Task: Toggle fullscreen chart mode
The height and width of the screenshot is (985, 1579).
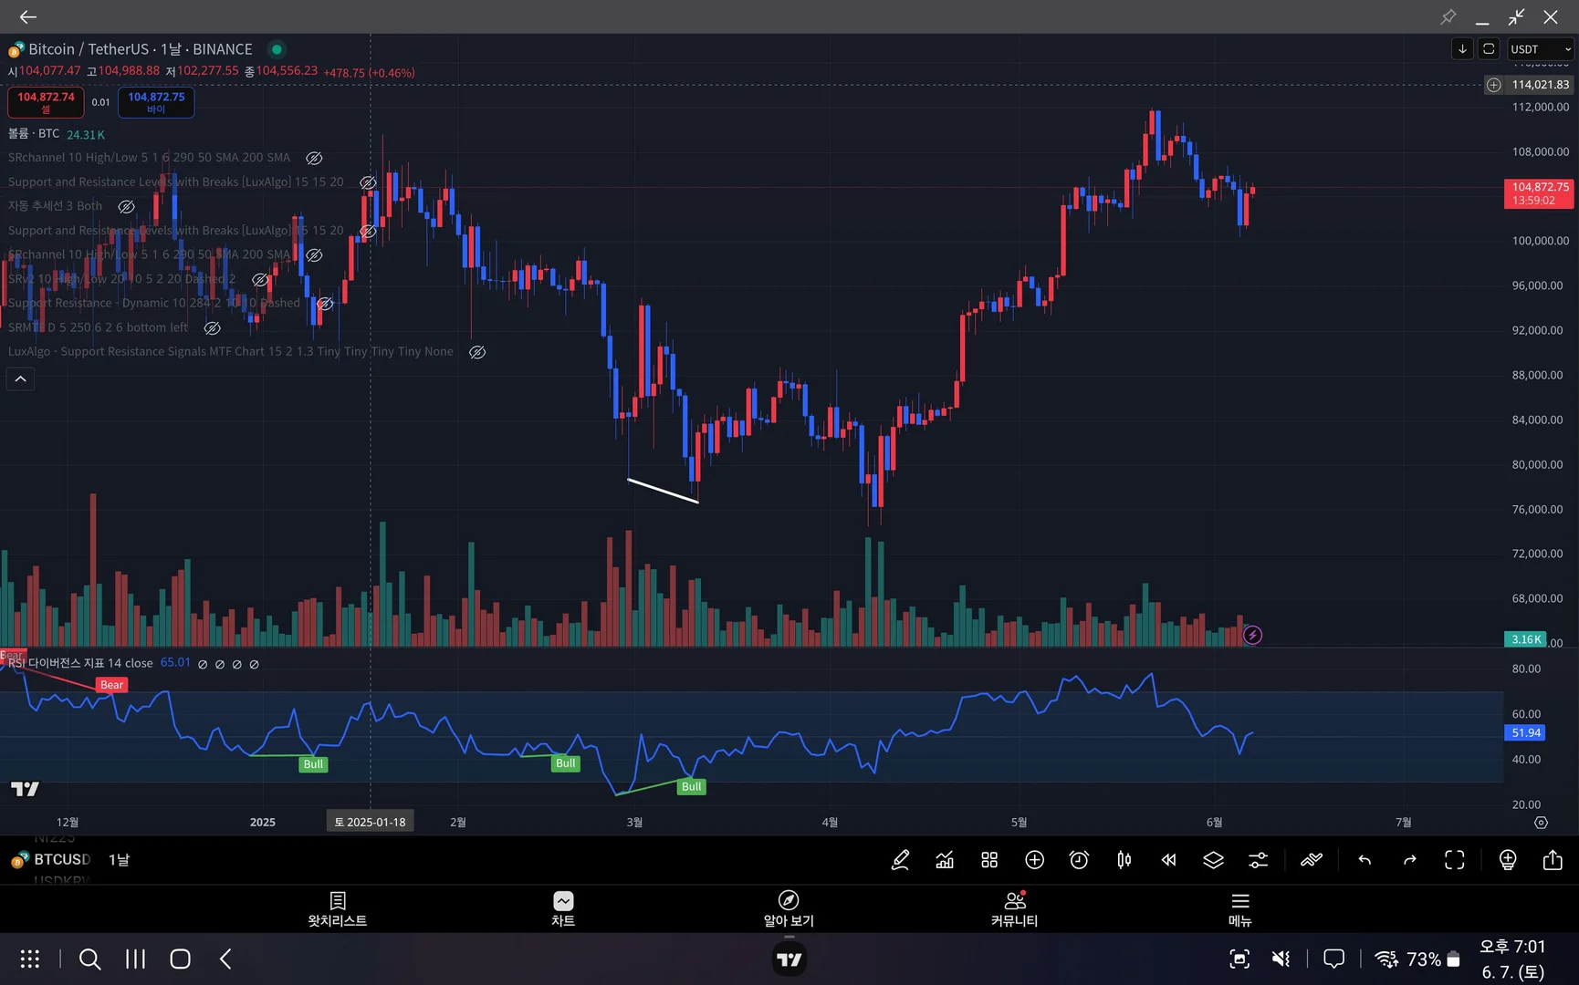Action: (1455, 860)
